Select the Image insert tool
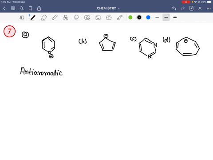This screenshot has height=160, width=213. click(98, 18)
